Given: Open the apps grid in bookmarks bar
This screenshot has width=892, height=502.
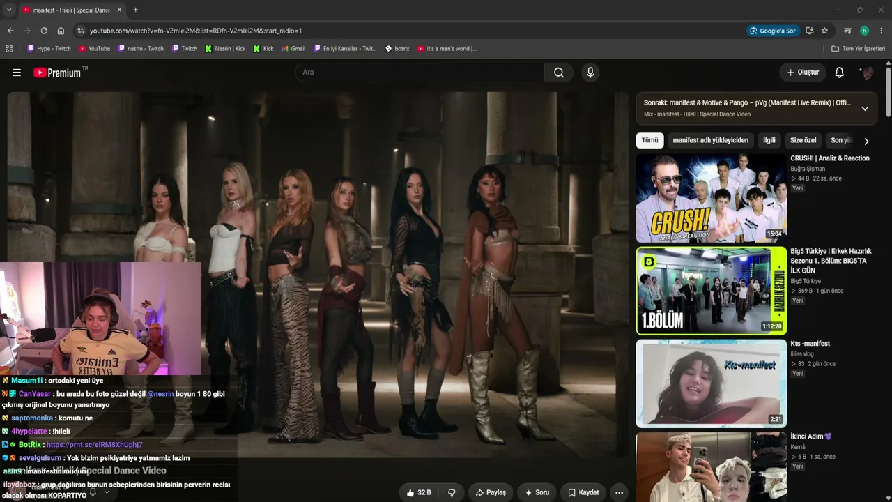Looking at the screenshot, I should (9, 49).
